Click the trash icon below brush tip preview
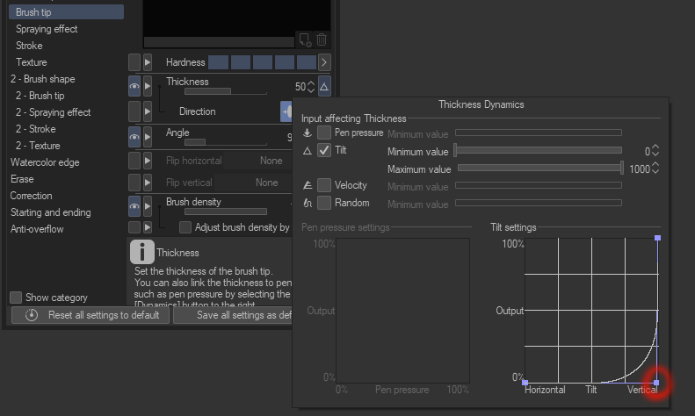The image size is (695, 416). [x=322, y=39]
